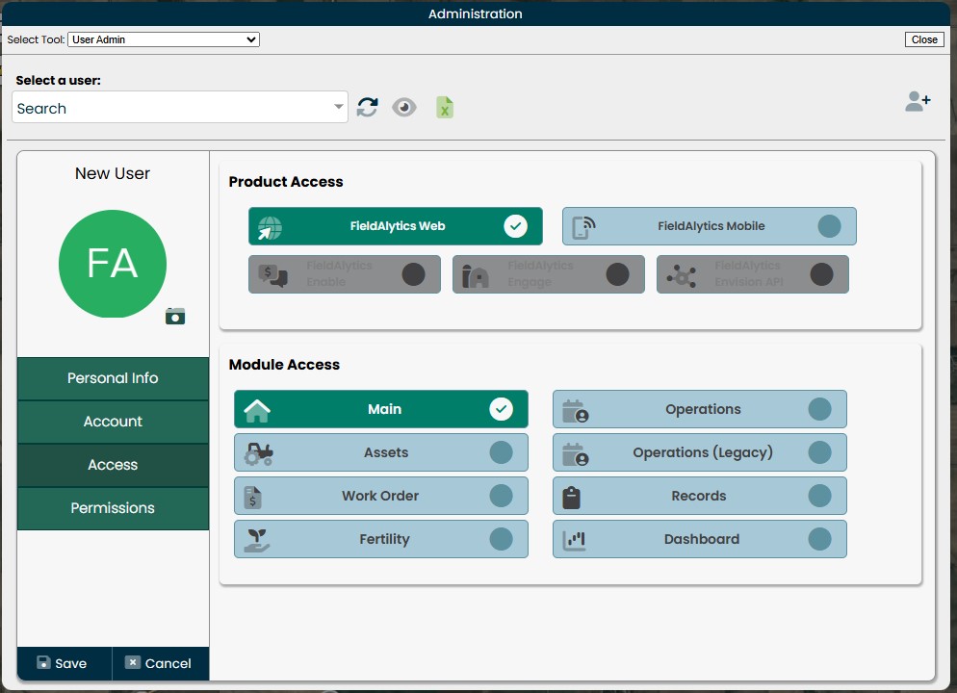Click the plant-in-hand Fertility icon
This screenshot has height=693, width=957.
pos(257,541)
